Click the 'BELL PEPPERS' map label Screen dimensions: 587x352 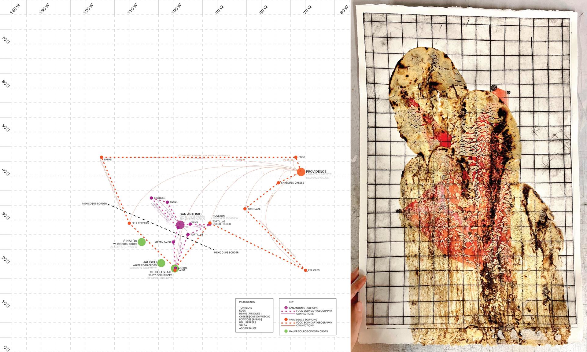pos(140,223)
